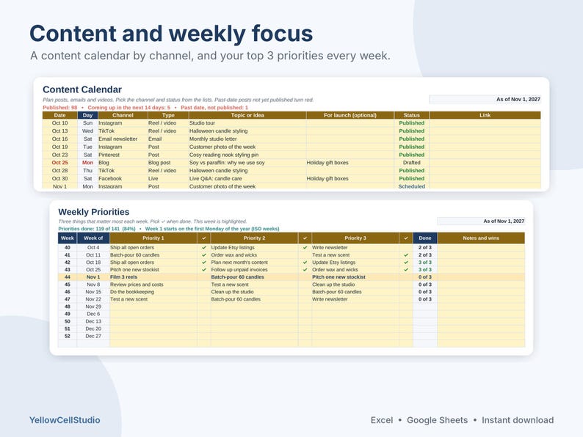This screenshot has width=583, height=437.
Task: Select the 2 of 3 done cell for week 40
Action: (x=425, y=248)
